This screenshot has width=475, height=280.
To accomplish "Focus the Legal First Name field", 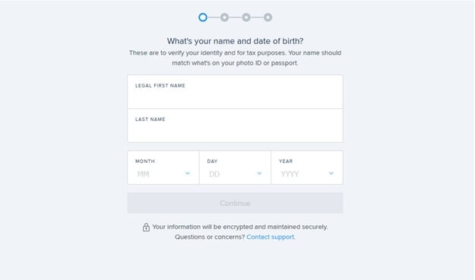I will [235, 91].
